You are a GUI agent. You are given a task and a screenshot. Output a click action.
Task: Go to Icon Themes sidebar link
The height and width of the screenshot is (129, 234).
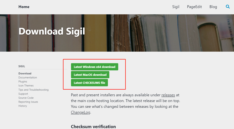click(x=26, y=86)
